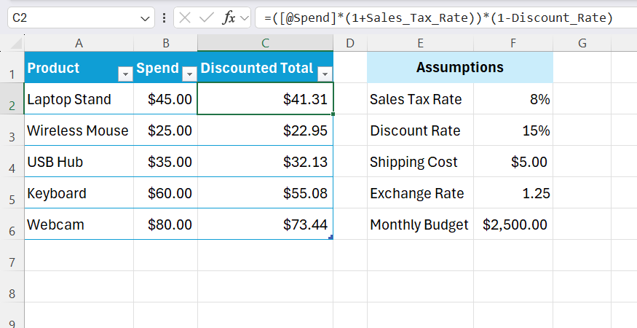
Task: Select row 1 header
Action: 12,68
